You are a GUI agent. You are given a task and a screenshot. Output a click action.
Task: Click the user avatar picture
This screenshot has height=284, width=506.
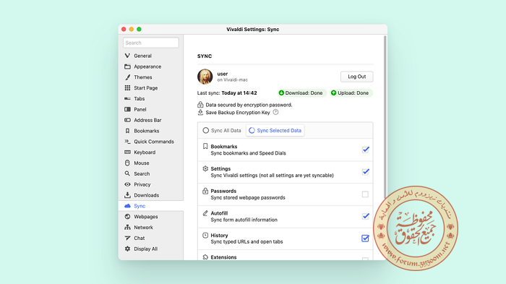tap(205, 77)
